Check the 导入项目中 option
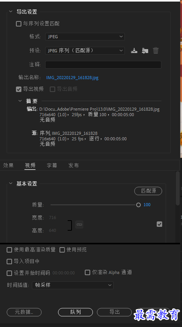182x327 pixels. tap(9, 262)
